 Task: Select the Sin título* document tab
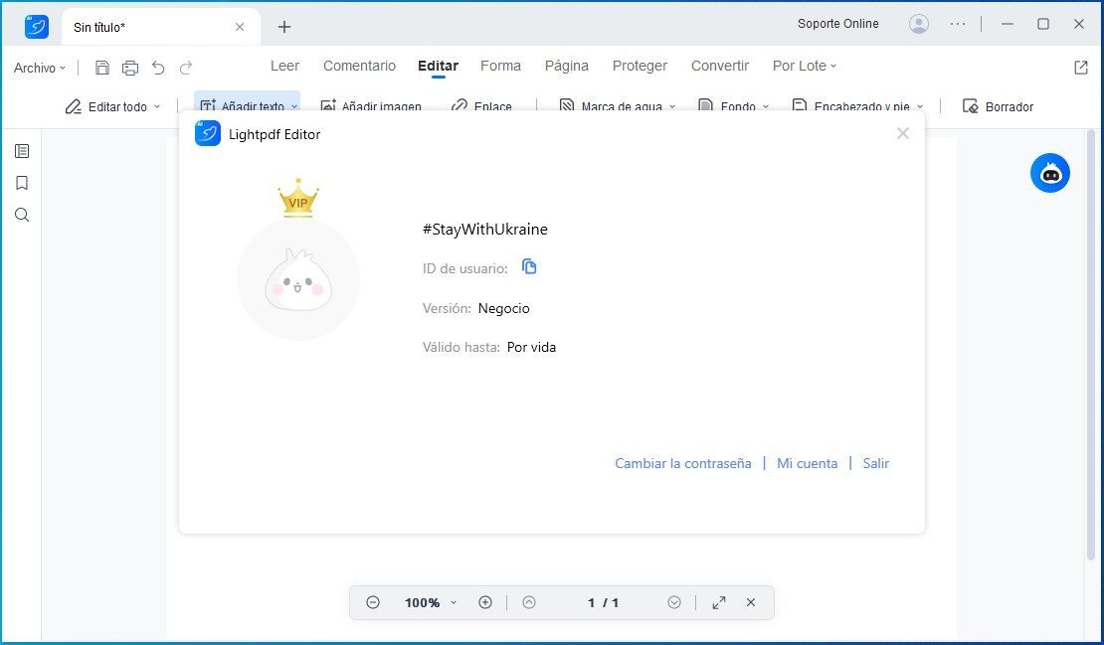click(x=160, y=27)
